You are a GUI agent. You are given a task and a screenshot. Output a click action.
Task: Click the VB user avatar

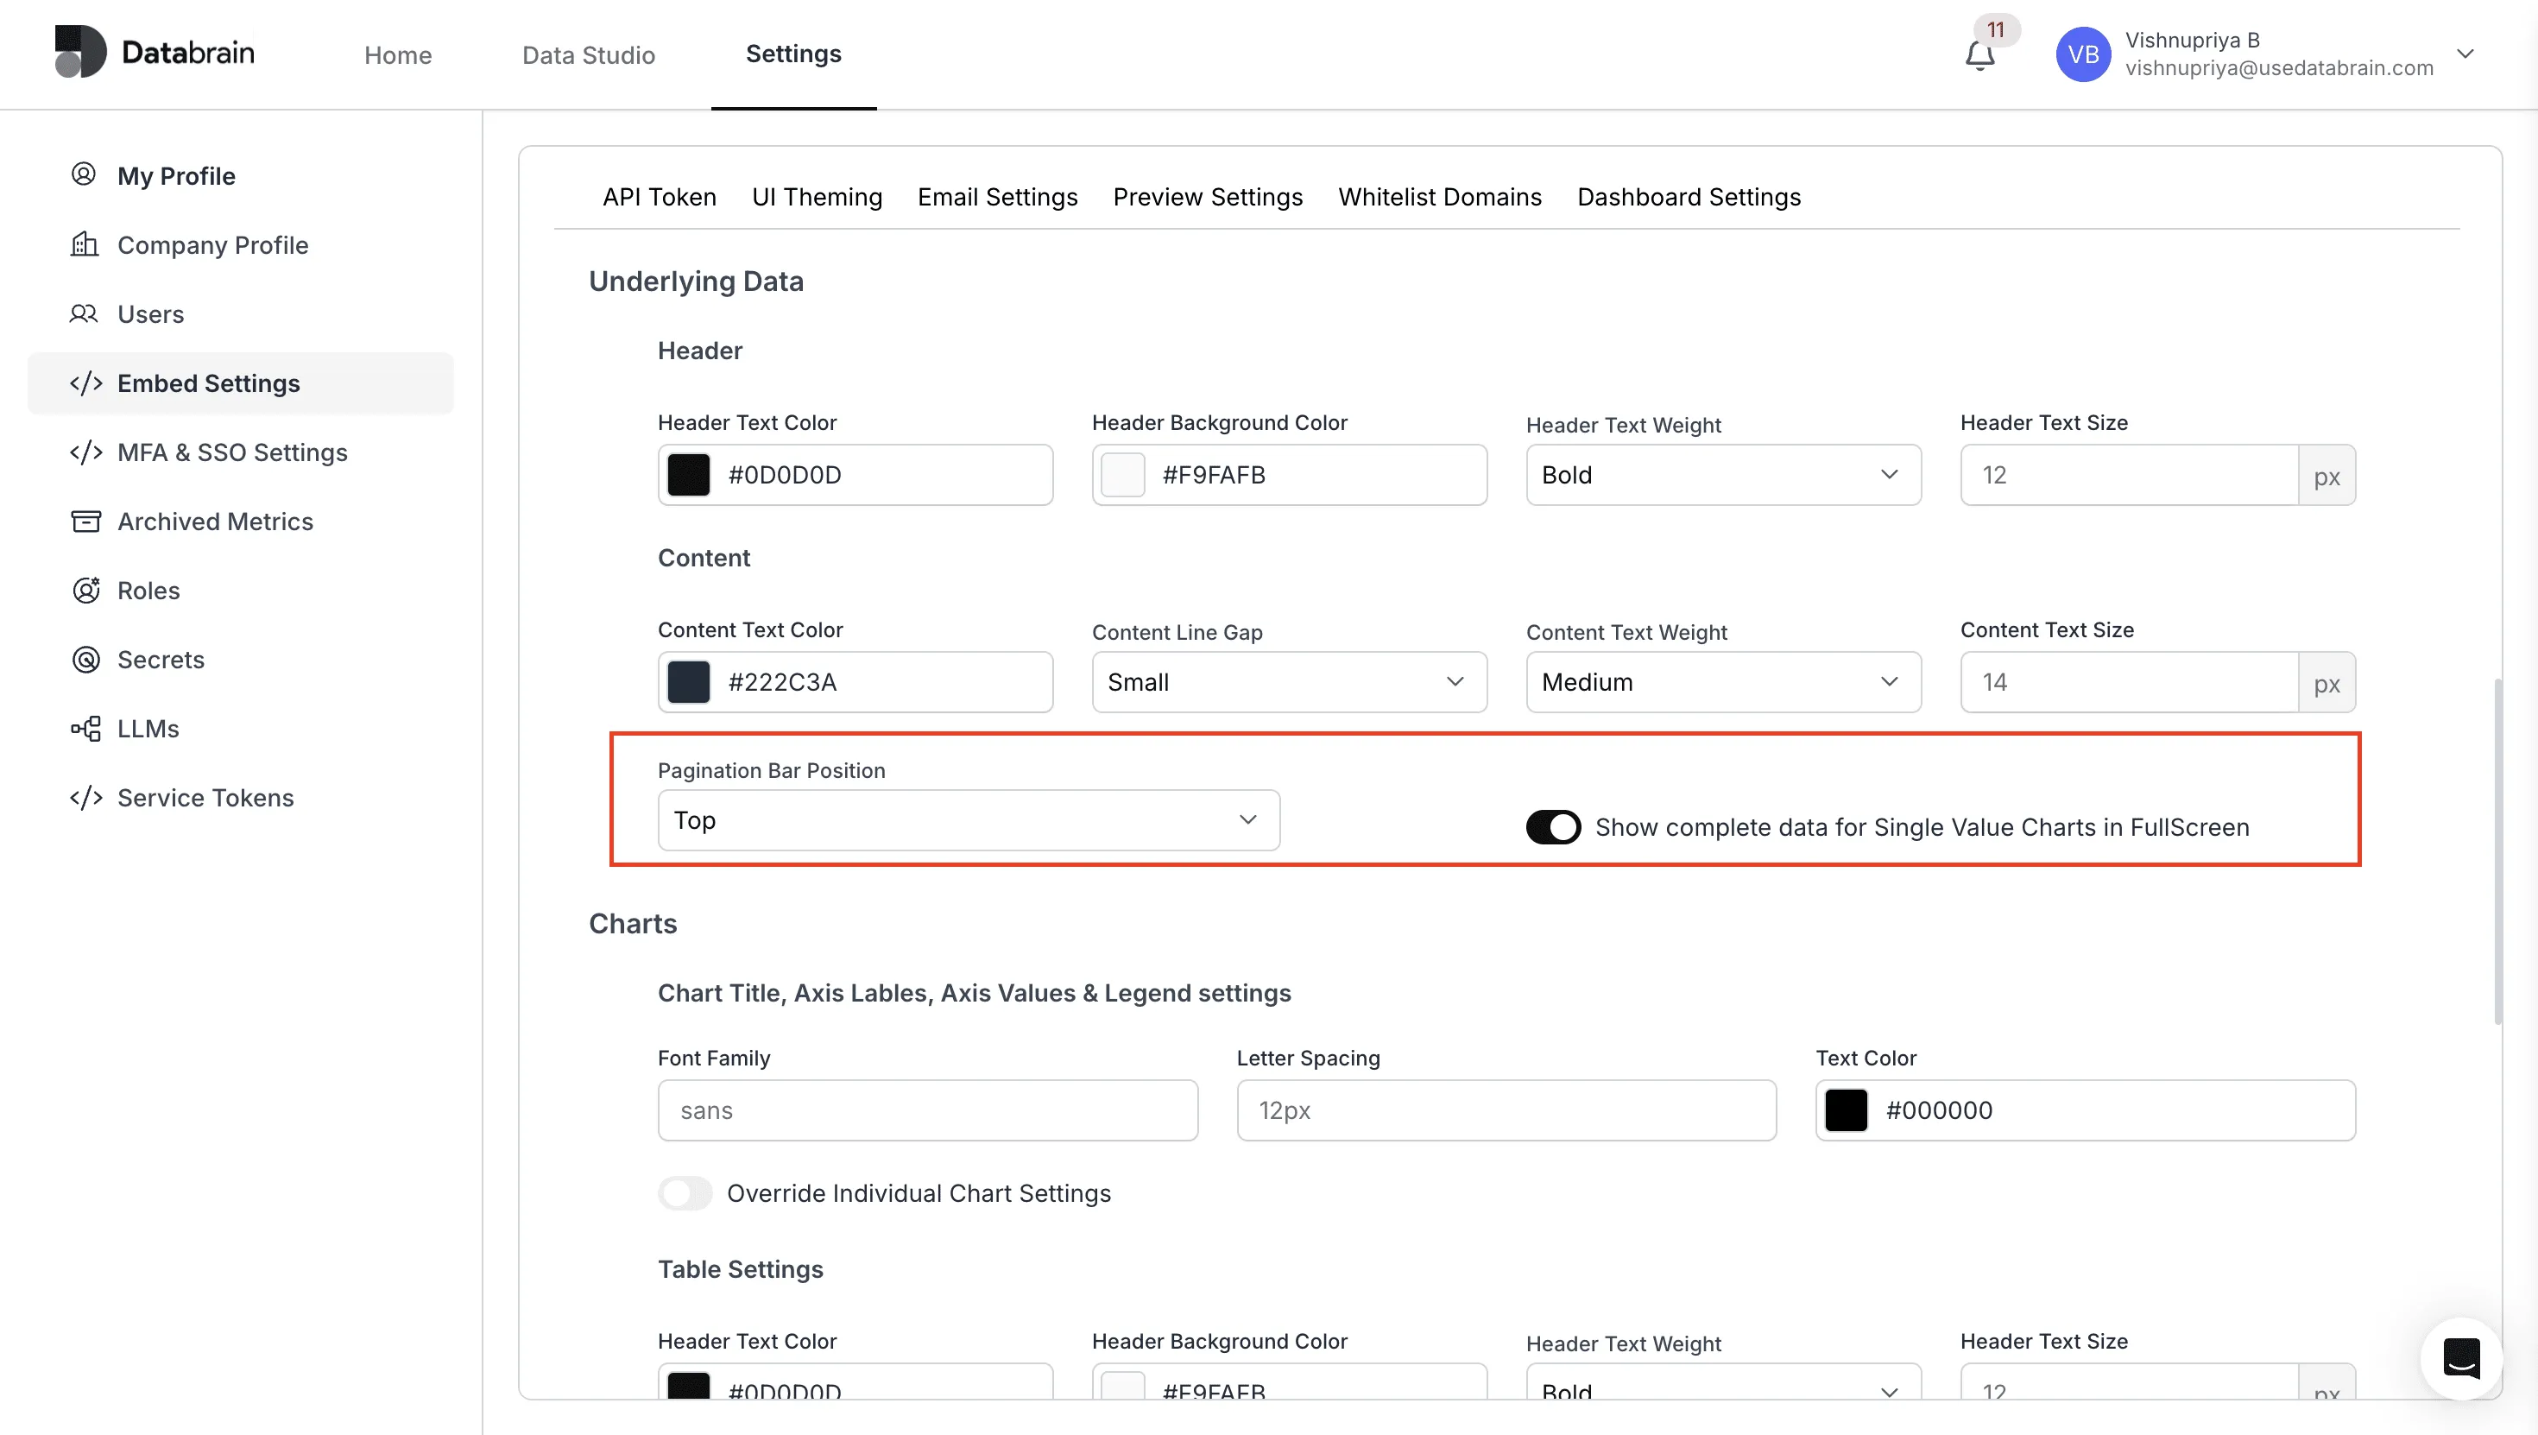2083,54
